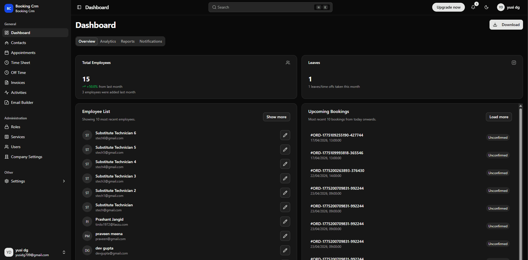This screenshot has height=260, width=528.
Task: Click devgupta@gmail.com email
Action: [112, 253]
